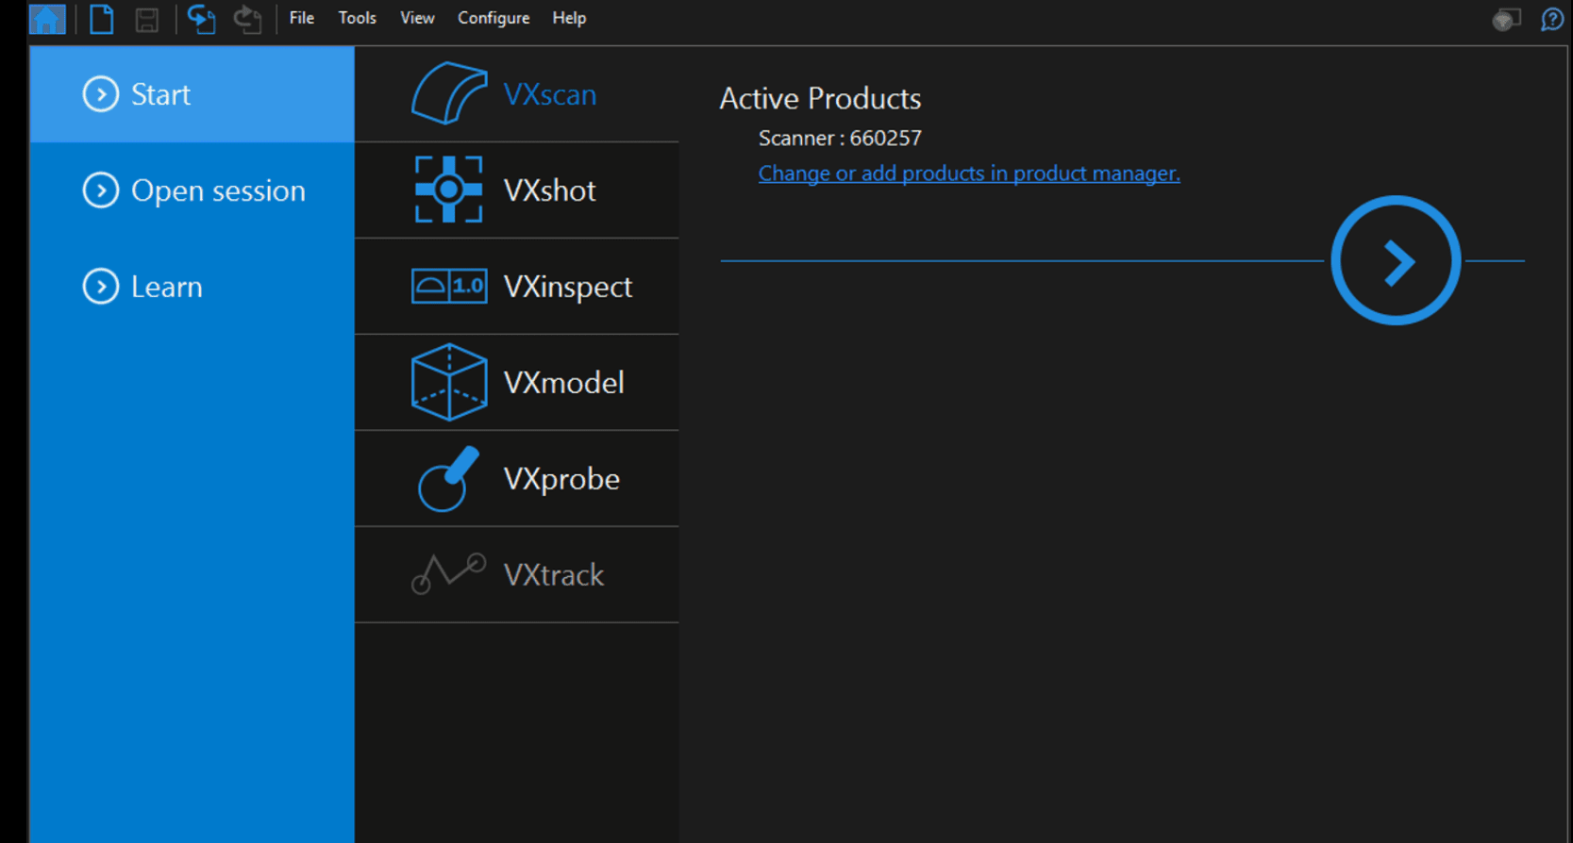Click the Scanner : 660257 text
This screenshot has height=843, width=1573.
pos(840,138)
